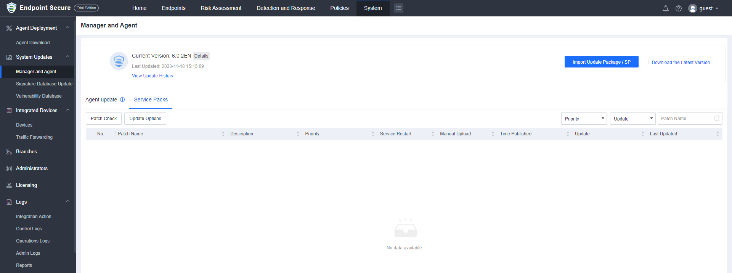Image resolution: width=732 pixels, height=273 pixels.
Task: Click the Agent update info icon
Action: 122,100
